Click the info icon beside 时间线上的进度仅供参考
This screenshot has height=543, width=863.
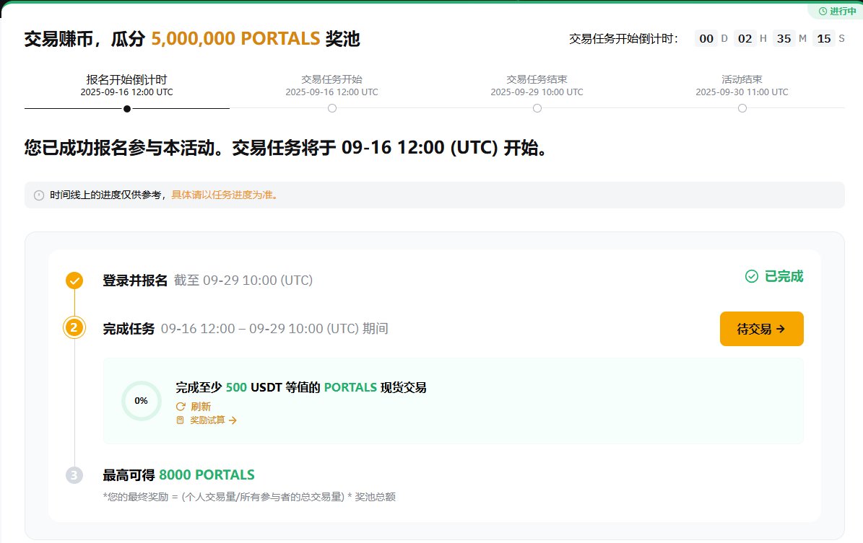(x=39, y=195)
